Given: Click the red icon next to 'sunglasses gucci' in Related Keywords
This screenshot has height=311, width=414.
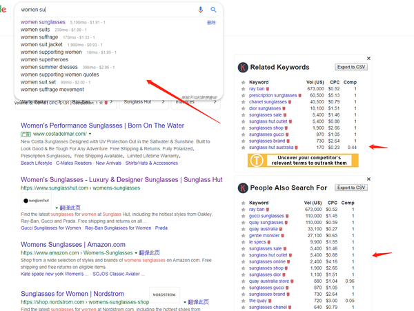Looking at the screenshot, I should (287, 134).
